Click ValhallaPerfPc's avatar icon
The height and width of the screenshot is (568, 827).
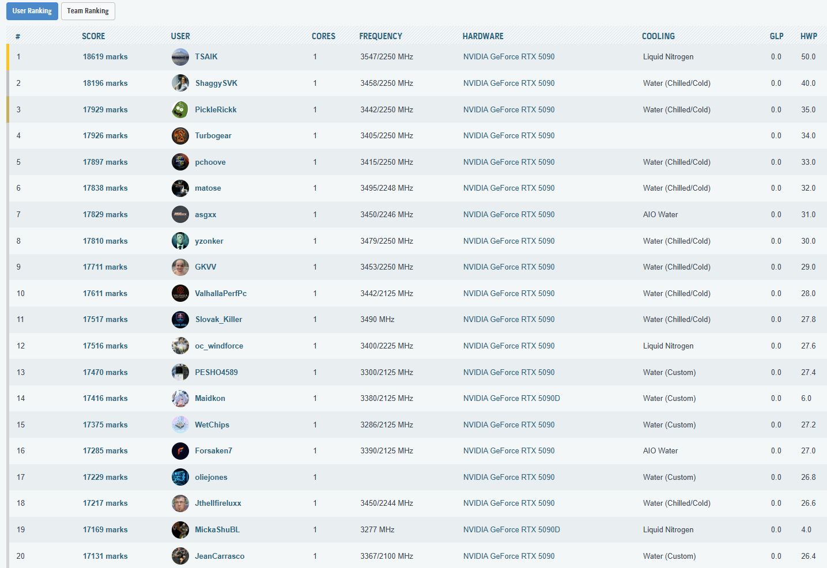(180, 293)
